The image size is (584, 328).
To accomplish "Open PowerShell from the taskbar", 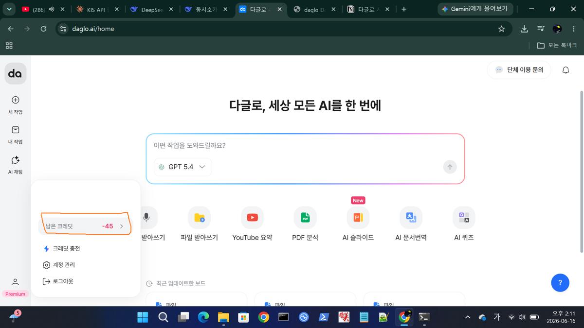I will tap(324, 317).
